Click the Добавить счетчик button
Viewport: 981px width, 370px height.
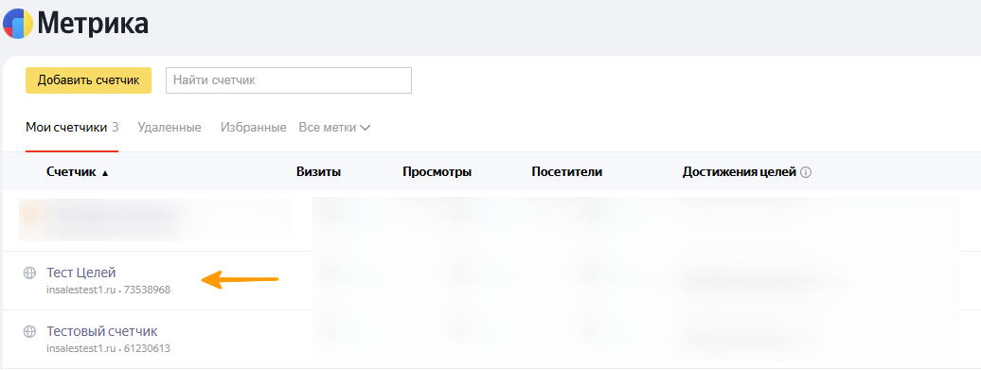(88, 80)
